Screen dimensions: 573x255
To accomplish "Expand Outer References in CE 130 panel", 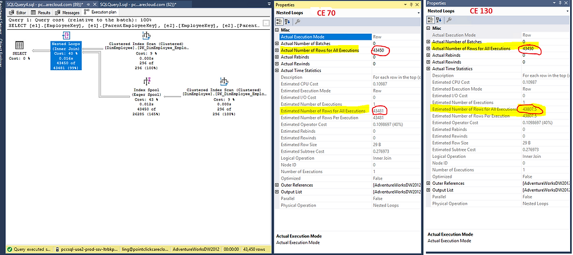I will 428,183.
